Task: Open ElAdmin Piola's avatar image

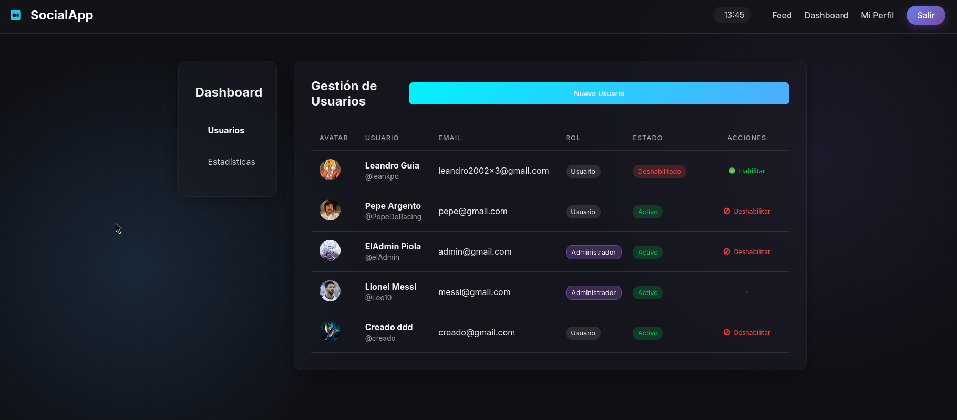Action: click(330, 250)
